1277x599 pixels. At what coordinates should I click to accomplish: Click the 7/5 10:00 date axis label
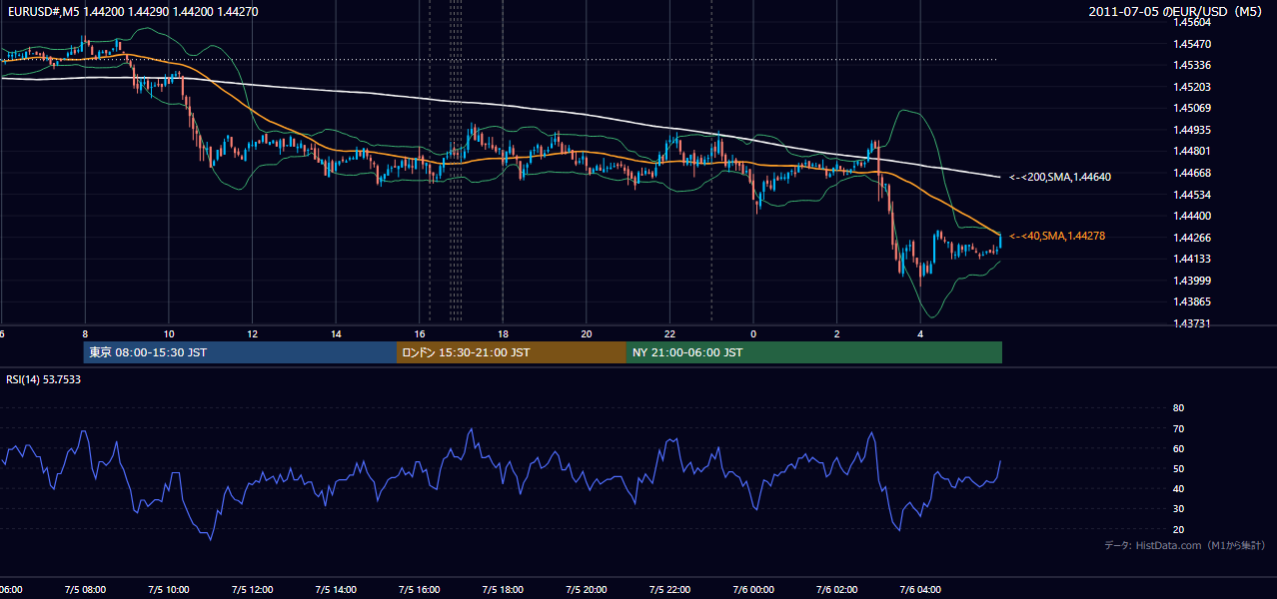pos(169,590)
